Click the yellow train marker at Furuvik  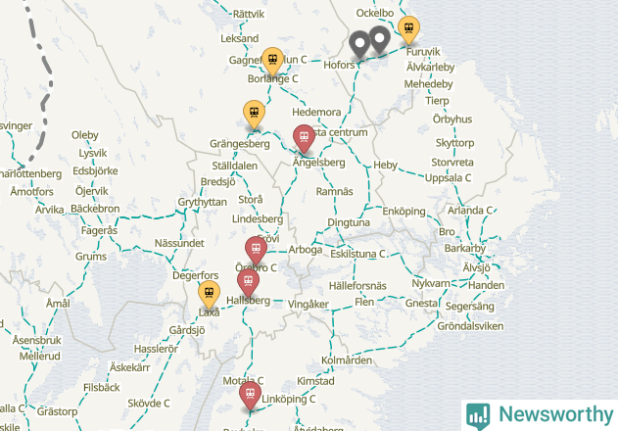click(x=408, y=30)
